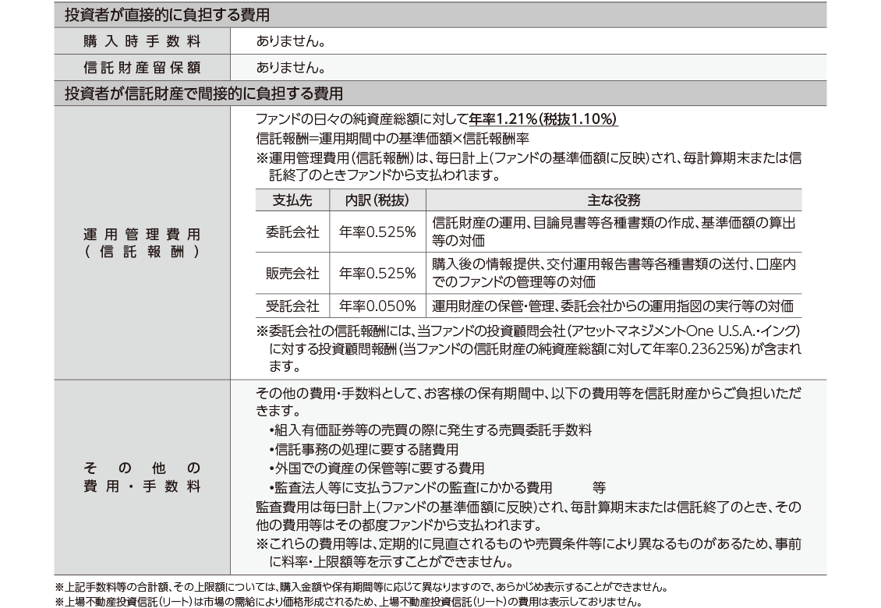Select the 受託会社 cell
The width and height of the screenshot is (881, 608).
pyautogui.click(x=292, y=306)
